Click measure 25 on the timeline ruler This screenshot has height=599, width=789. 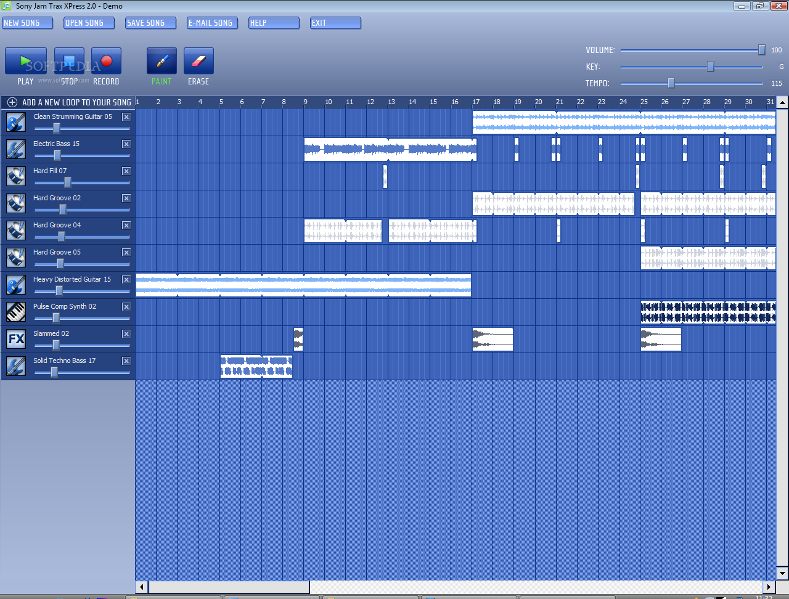(644, 102)
